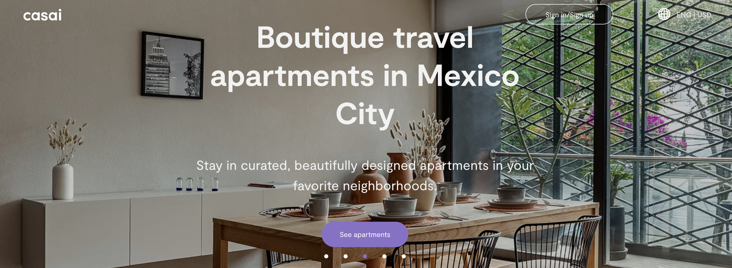
Task: Click the word Mexico in headline
Action: tap(468, 76)
